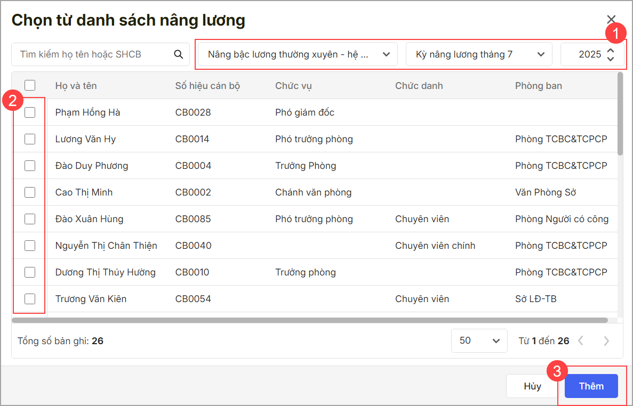Select Cao Thị Minh's row checkbox

(30, 192)
